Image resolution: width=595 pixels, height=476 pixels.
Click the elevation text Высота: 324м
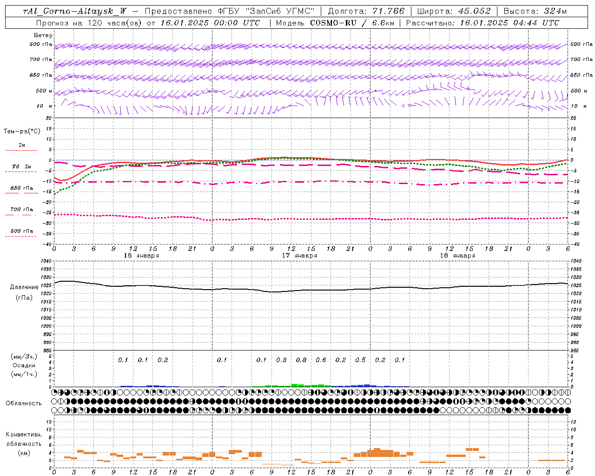pos(535,11)
